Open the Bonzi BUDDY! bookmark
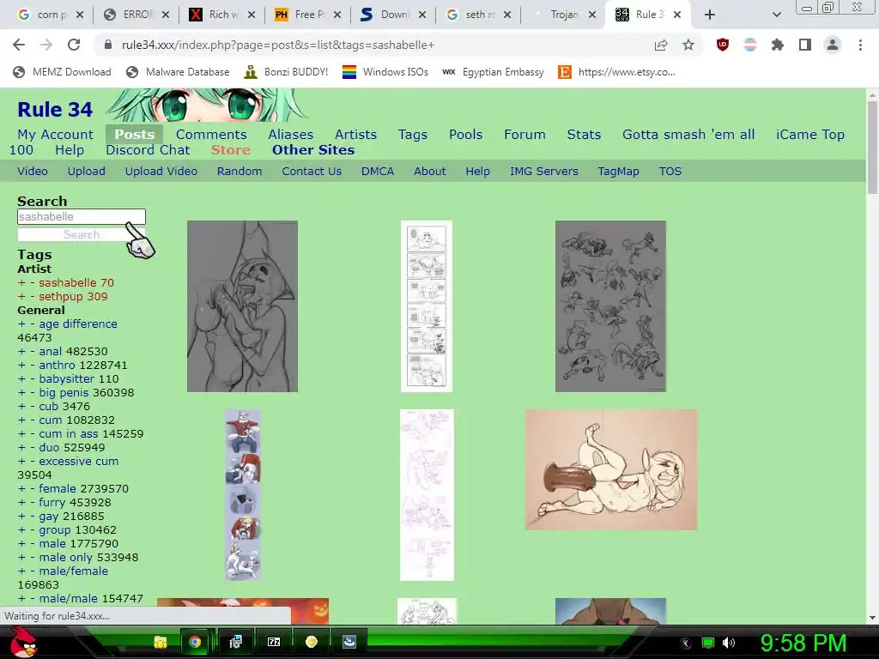 point(287,72)
